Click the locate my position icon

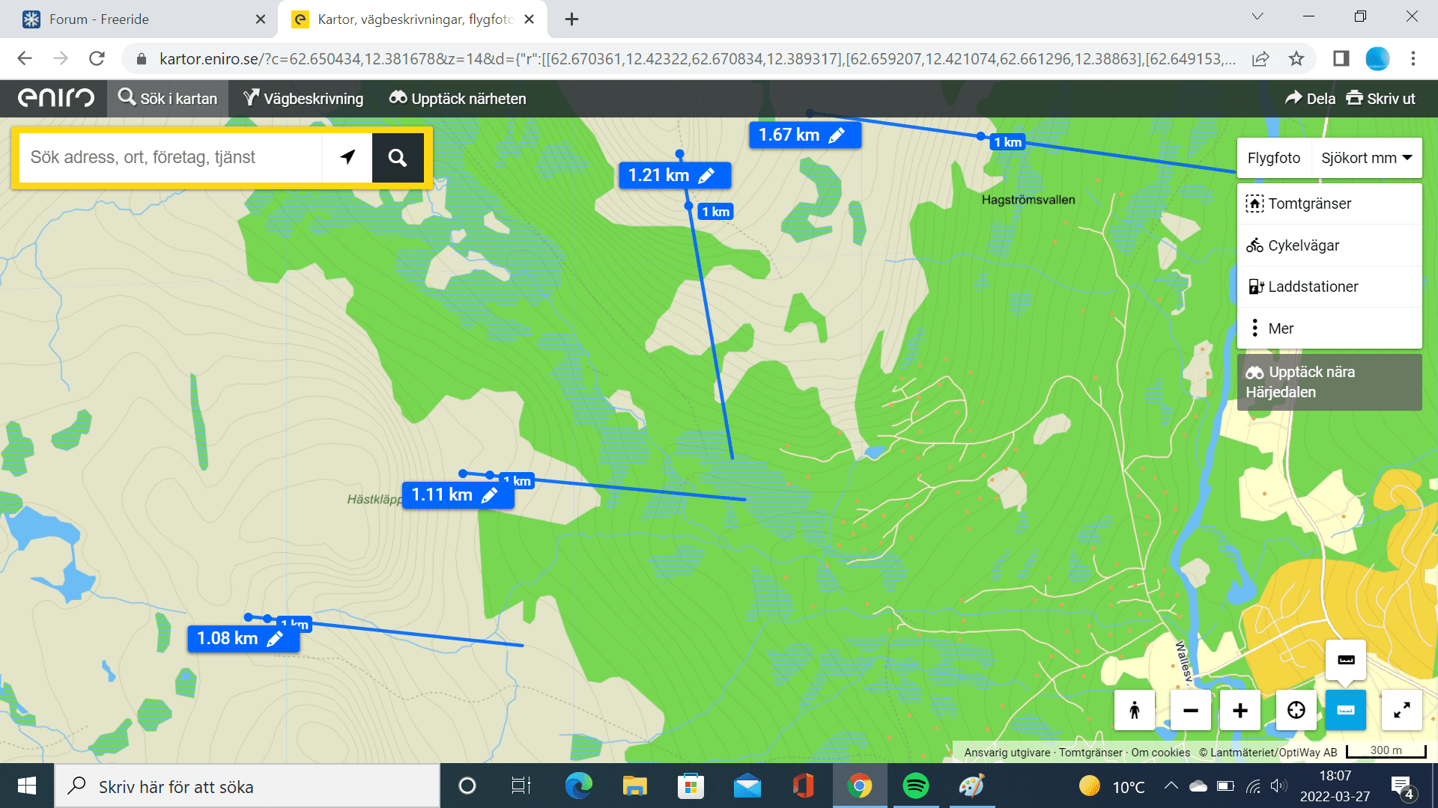pos(1296,710)
